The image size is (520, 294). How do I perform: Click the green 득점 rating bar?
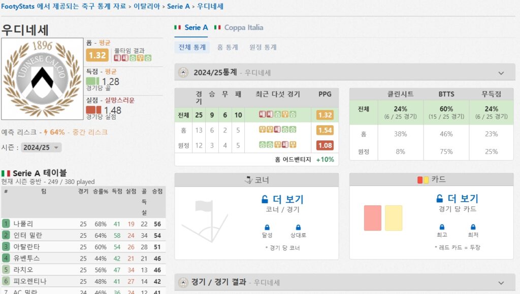pyautogui.click(x=92, y=81)
